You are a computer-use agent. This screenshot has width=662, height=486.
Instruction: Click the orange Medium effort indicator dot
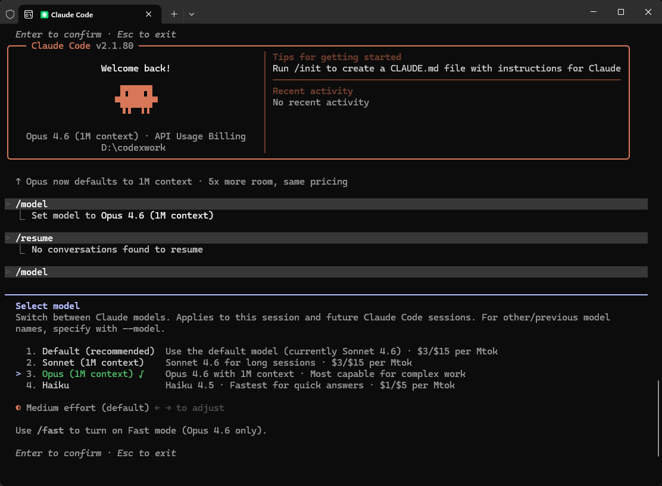(x=18, y=408)
